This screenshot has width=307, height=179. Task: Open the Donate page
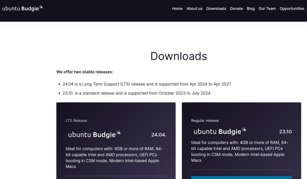[236, 9]
